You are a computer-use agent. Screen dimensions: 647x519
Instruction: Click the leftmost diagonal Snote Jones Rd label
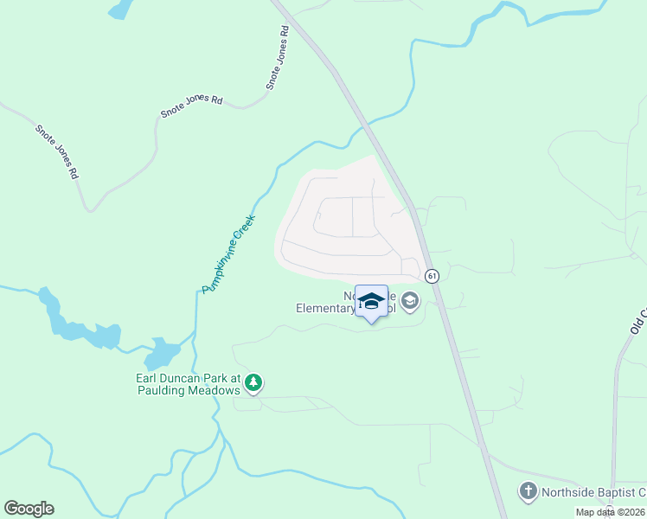[x=56, y=152]
